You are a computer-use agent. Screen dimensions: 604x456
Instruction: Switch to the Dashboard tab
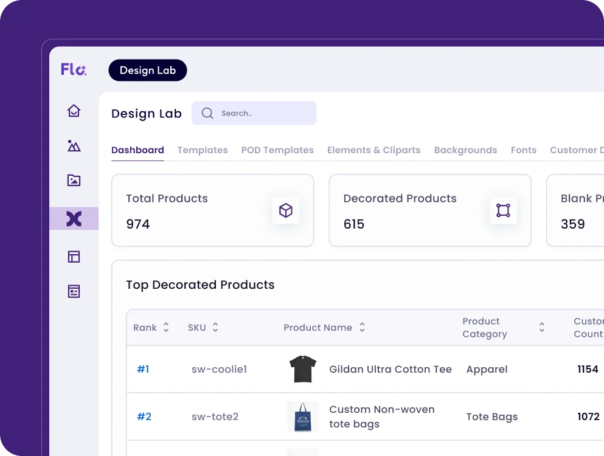[x=137, y=150]
